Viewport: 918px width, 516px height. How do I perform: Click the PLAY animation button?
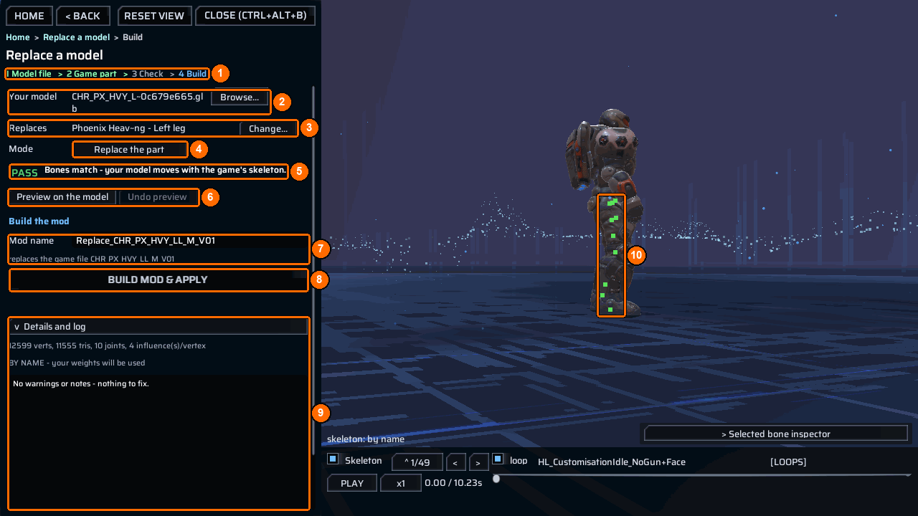coord(352,483)
